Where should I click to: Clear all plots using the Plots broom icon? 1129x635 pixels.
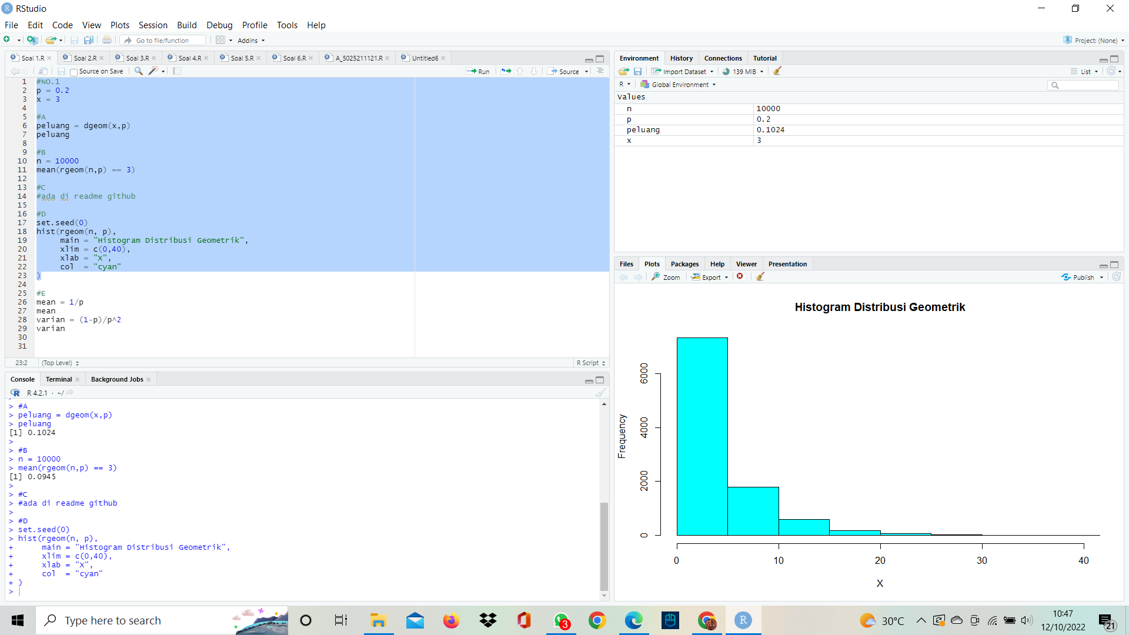tap(759, 276)
